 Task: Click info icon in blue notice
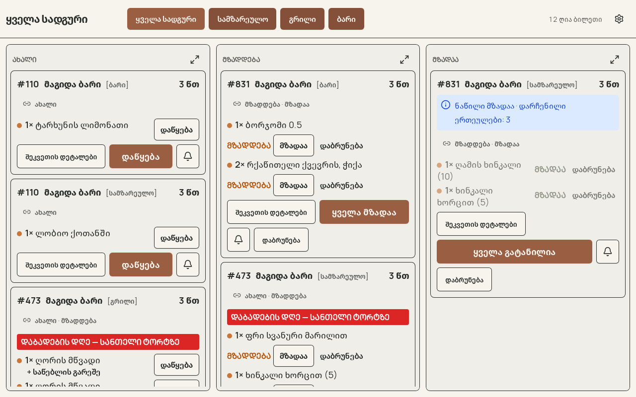pos(446,105)
